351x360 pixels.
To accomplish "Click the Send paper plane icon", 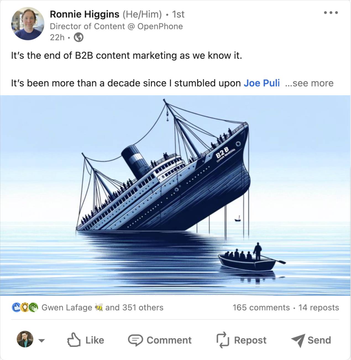I will pos(298,340).
